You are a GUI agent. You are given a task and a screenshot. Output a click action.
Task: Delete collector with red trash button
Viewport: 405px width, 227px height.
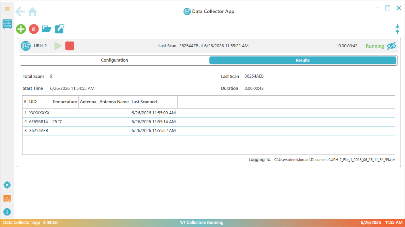point(34,29)
